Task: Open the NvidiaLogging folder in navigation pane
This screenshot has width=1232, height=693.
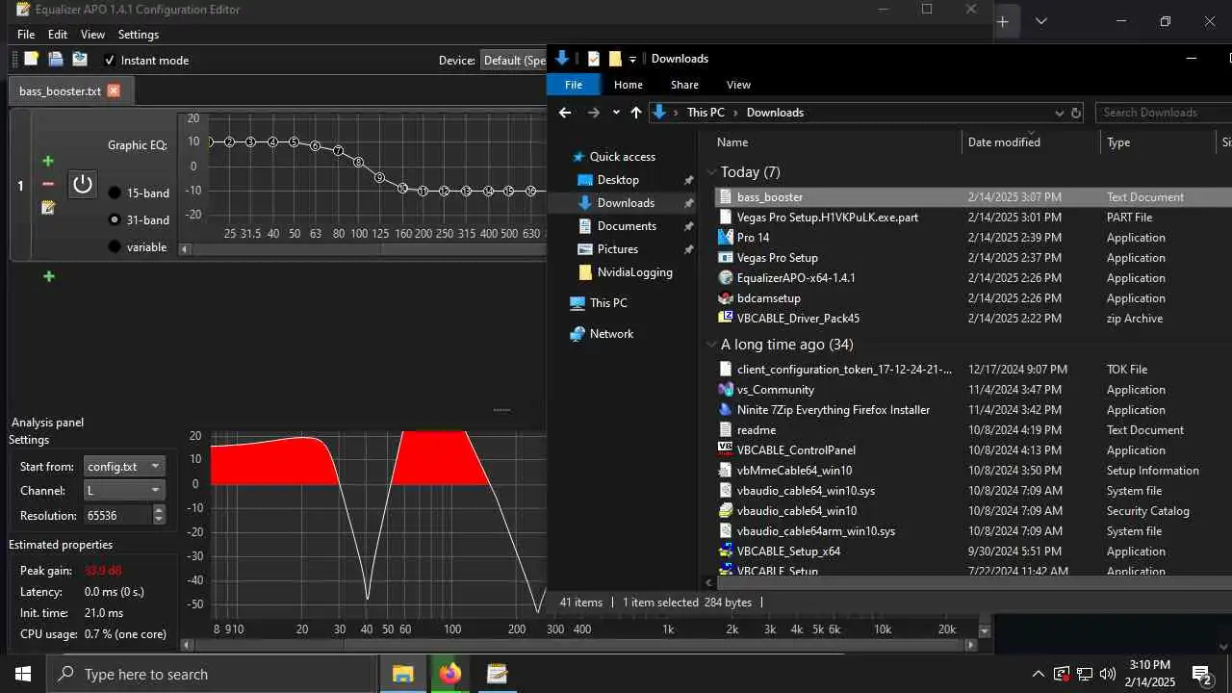Action: 634,272
